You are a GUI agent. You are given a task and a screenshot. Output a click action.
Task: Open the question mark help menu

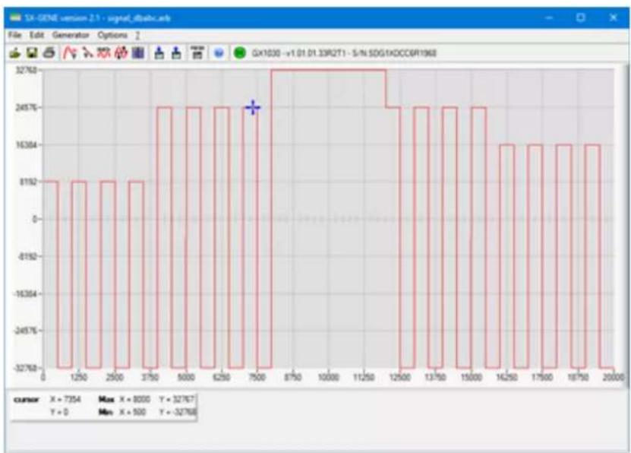137,36
